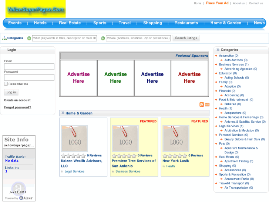
Task: Open New York Lasik logo thumbnail
Action: 176,139
